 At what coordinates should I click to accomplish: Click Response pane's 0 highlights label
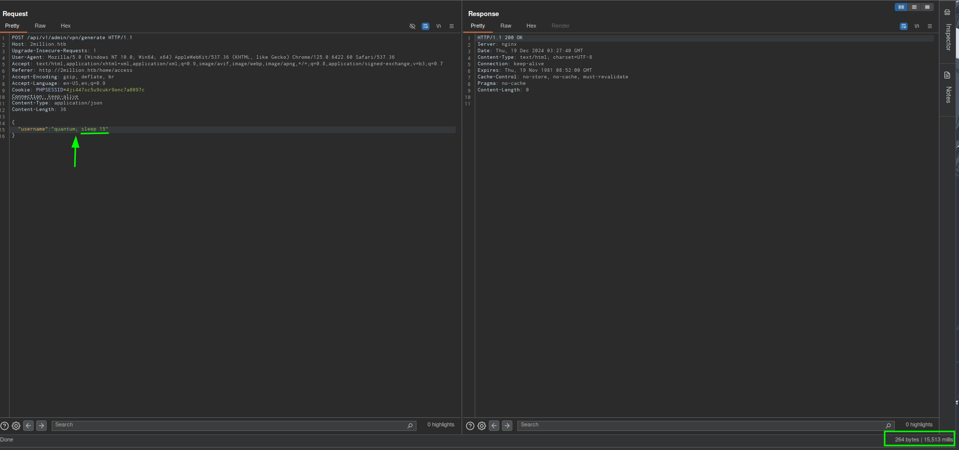click(919, 425)
